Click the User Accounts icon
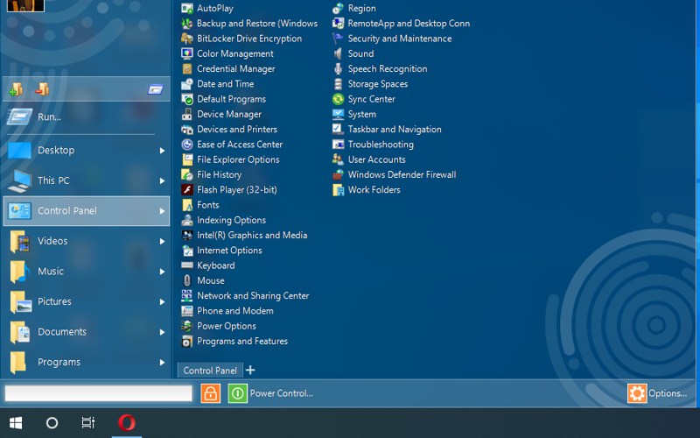This screenshot has width=700, height=438. (x=338, y=159)
